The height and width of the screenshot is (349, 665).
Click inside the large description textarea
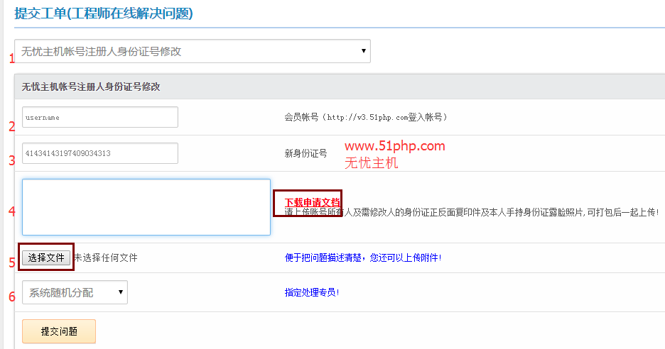point(146,206)
